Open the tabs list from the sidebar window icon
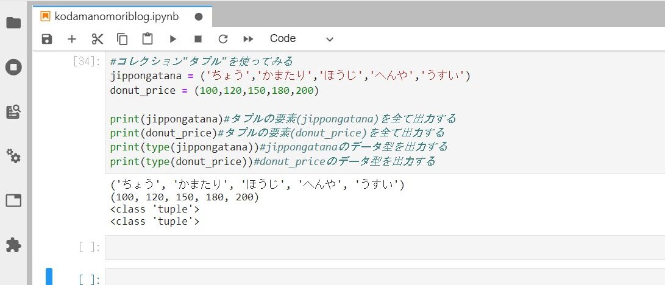This screenshot has height=285, width=665. 13,200
